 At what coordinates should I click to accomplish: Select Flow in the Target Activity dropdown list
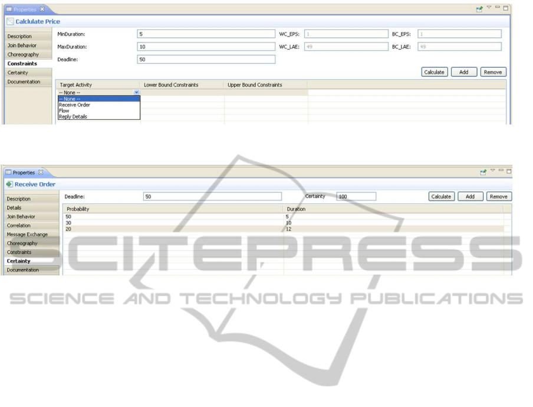[64, 111]
